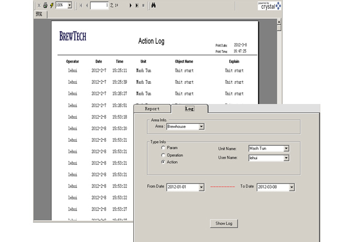This screenshot has height=242, width=346.
Task: Click the report scrollbar up arrow
Action: click(x=279, y=22)
